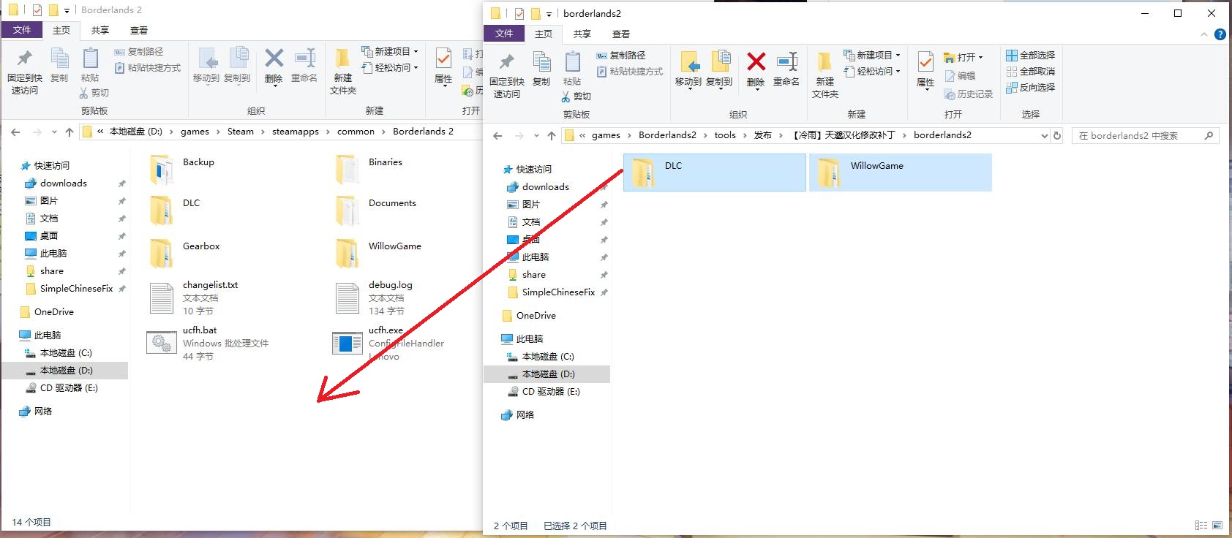Select WillowGame folder in borderlands2 window
This screenshot has width=1232, height=538.
tap(901, 173)
